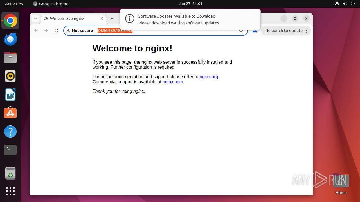360x202 pixels.
Task: Click the browser forward arrow
Action: tap(46, 31)
